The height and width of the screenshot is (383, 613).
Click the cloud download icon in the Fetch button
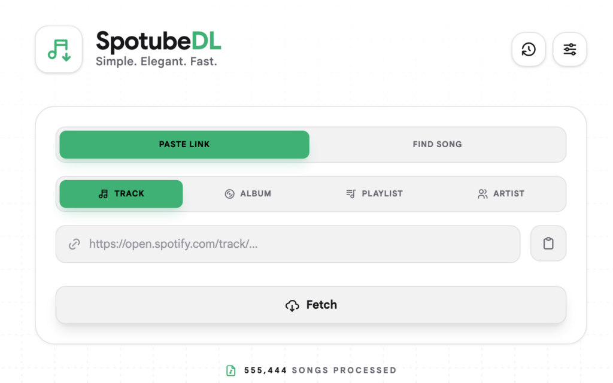click(292, 305)
